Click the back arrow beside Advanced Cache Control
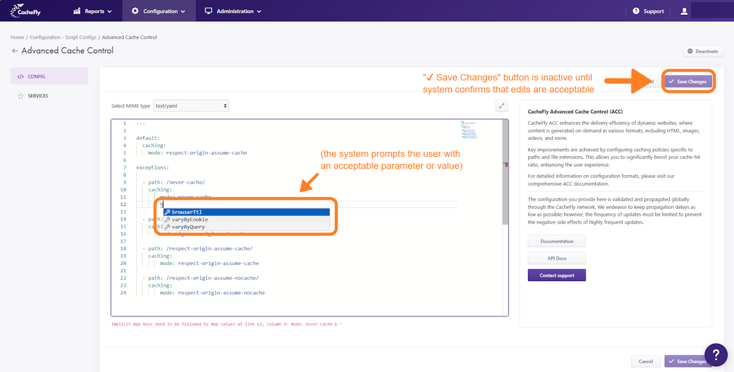The image size is (734, 372). 15,51
